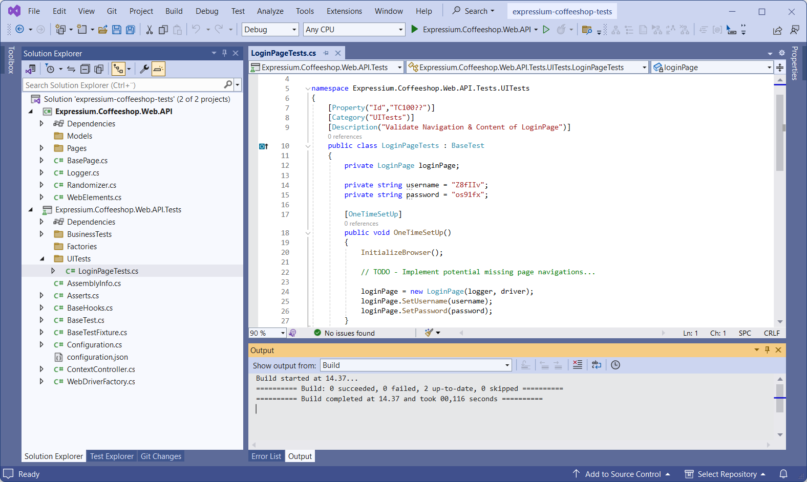Click the IntelliCode health indicator icon
Image resolution: width=807 pixels, height=482 pixels.
292,333
